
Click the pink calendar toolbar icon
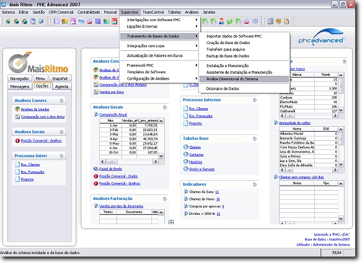(x=73, y=22)
